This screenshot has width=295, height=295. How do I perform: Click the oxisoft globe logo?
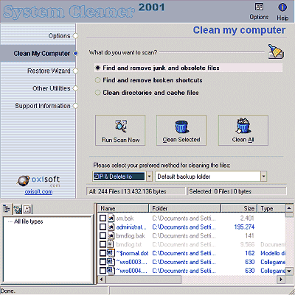(x=23, y=181)
